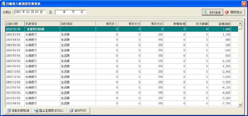
Task: Click the 290 asset balance cell
Action: click(x=220, y=45)
